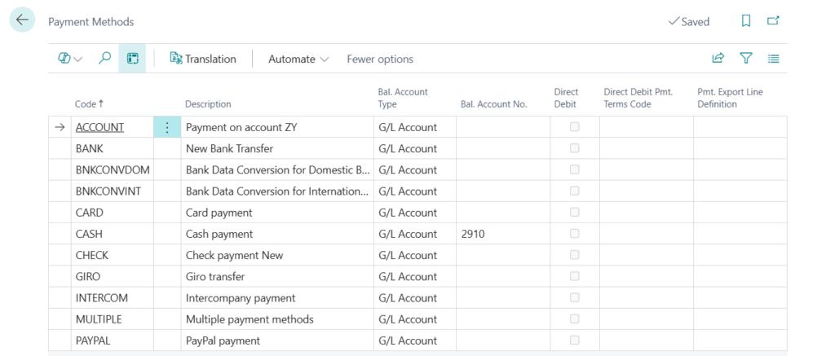835x356 pixels.
Task: Sort by the Code column header
Action: tap(89, 104)
